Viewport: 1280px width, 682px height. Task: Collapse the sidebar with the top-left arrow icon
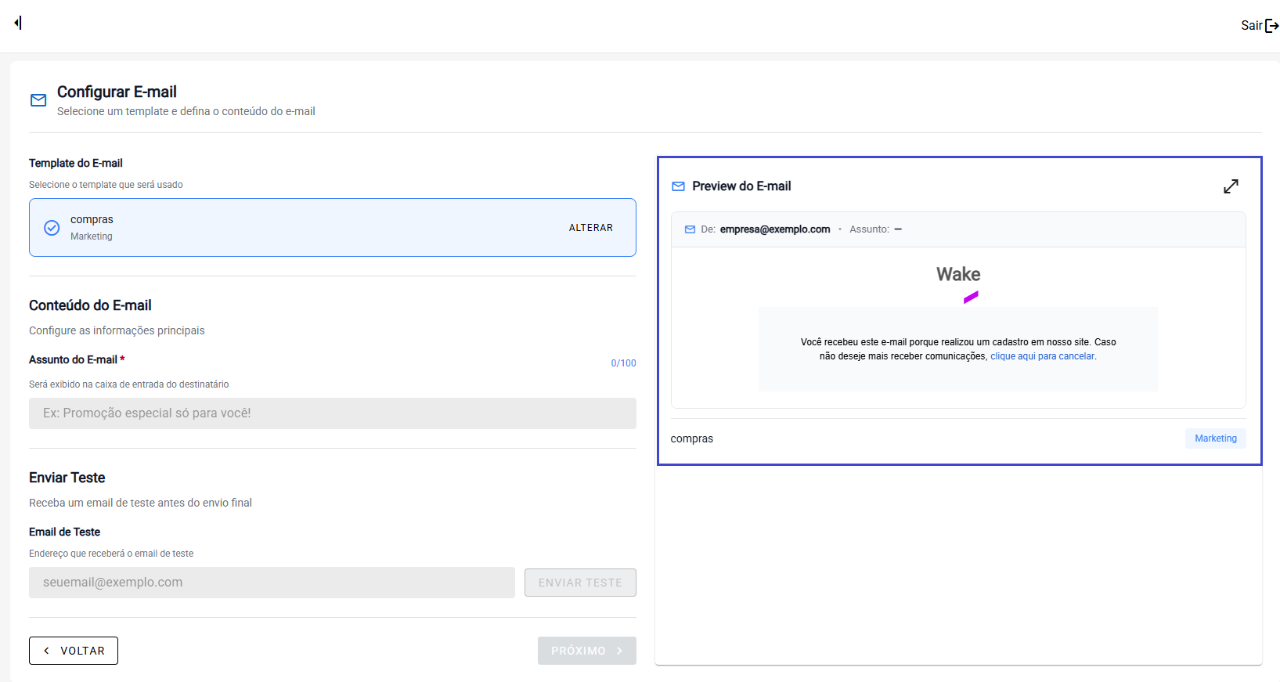pyautogui.click(x=18, y=23)
